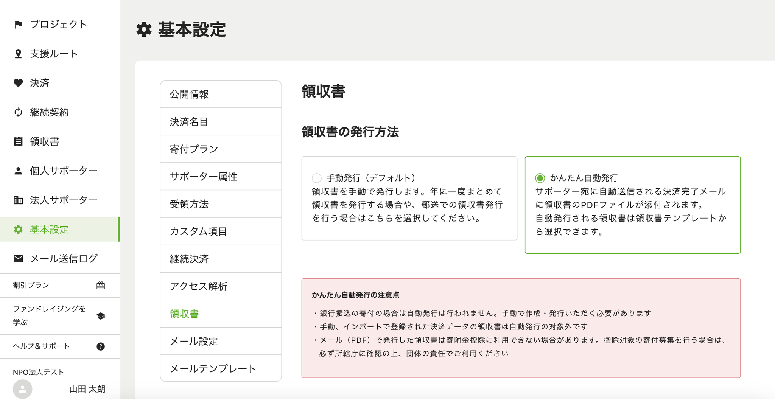775x399 pixels.
Task: Open sidebar 領収書 page
Action: tap(60, 141)
